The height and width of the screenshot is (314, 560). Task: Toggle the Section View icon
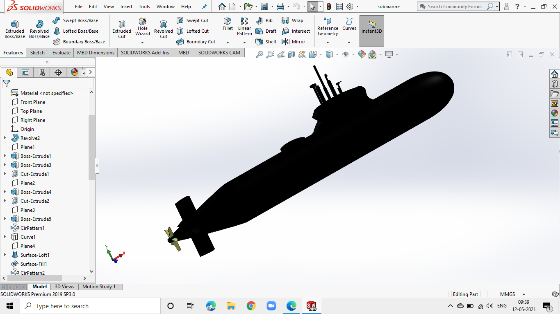291,54
